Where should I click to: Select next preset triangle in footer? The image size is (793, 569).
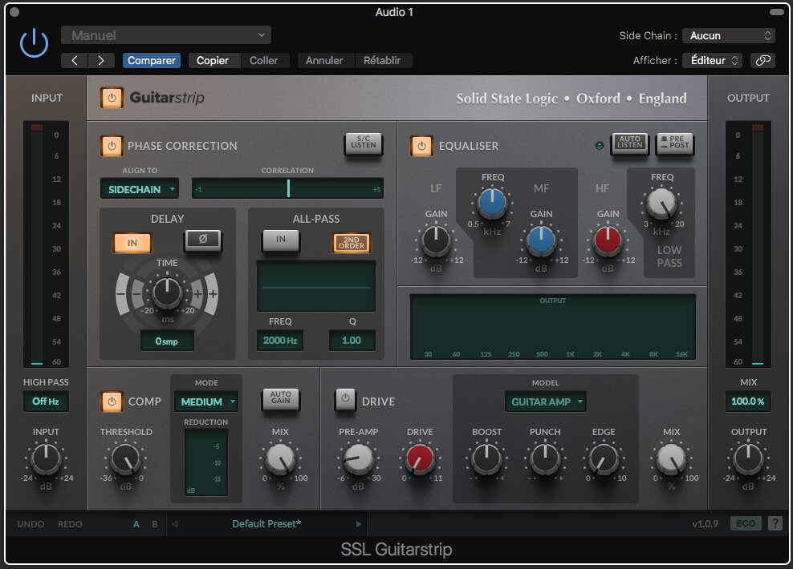click(x=359, y=524)
